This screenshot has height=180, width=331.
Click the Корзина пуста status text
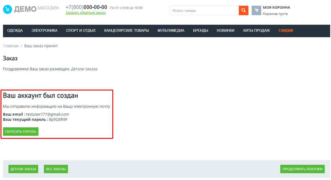pyautogui.click(x=275, y=14)
